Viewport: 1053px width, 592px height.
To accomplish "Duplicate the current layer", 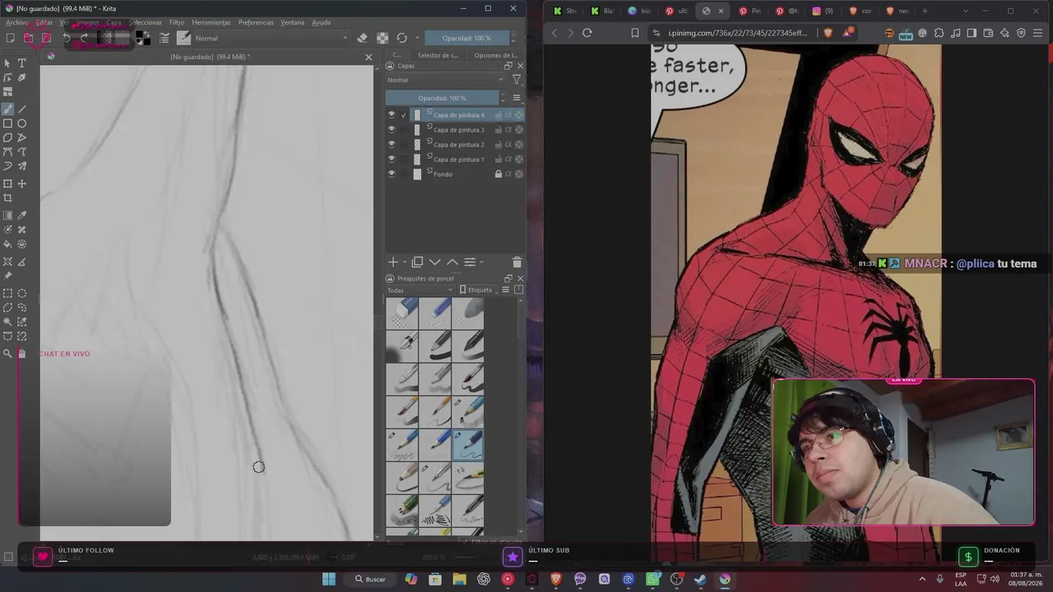I will point(417,262).
